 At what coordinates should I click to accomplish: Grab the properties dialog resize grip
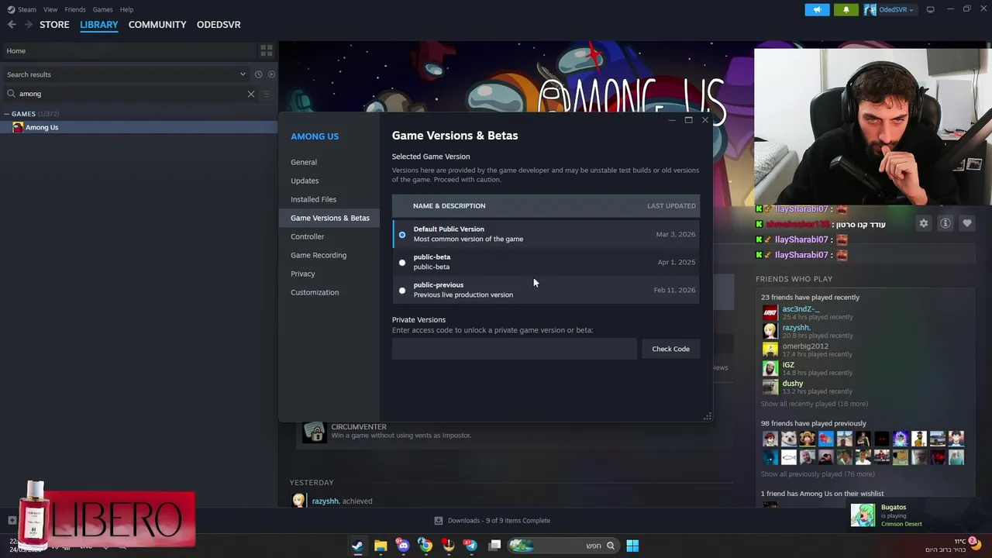coord(707,417)
